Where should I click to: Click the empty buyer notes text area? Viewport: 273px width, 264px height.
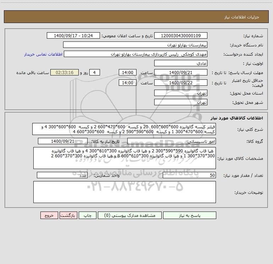[x=124, y=192]
